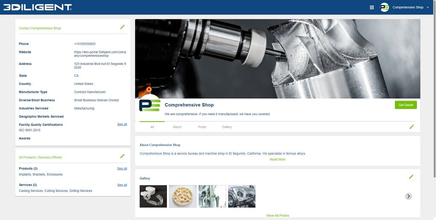Switch to the About tab
The image size is (436, 220).
pos(177,127)
